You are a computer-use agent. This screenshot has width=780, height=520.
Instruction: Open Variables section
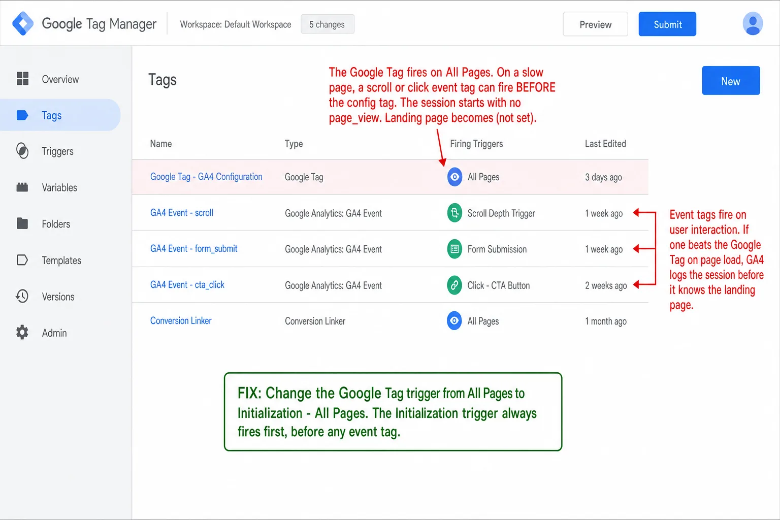tap(60, 187)
